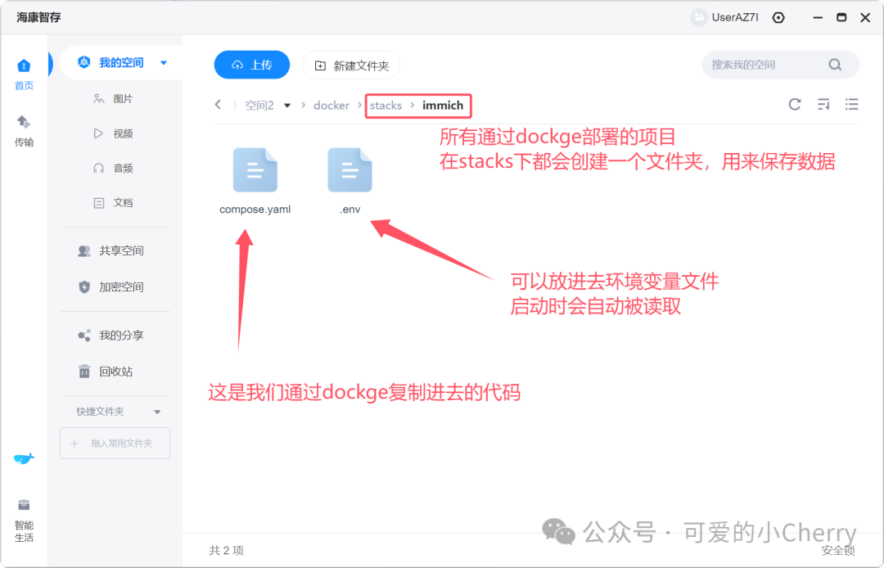Open the 视频 category

113,133
